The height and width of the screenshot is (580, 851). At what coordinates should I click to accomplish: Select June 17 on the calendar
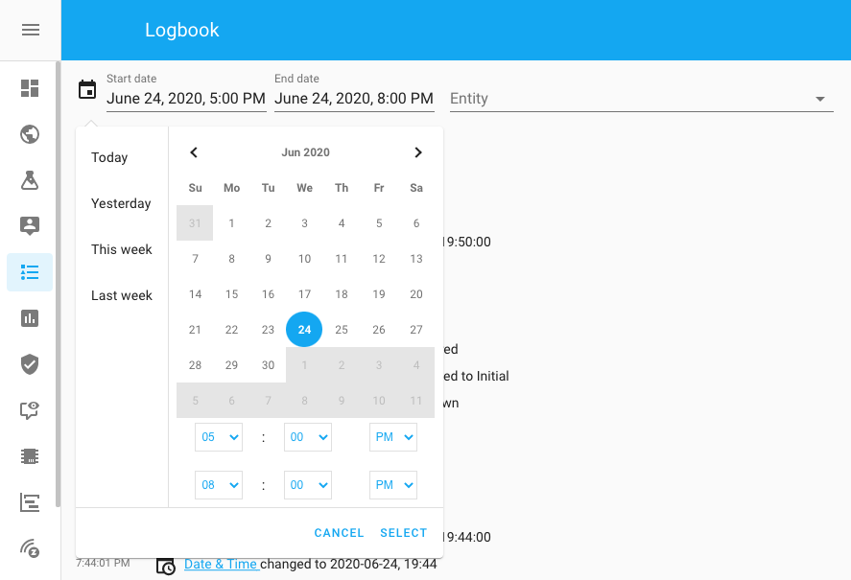[x=304, y=293]
